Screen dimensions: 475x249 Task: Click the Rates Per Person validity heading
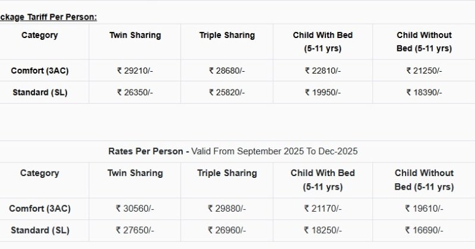pyautogui.click(x=233, y=151)
